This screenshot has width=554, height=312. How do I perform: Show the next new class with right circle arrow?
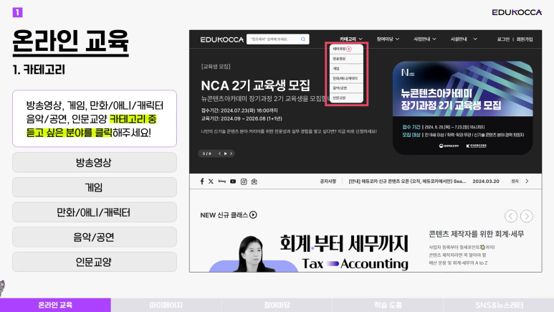pos(527,216)
